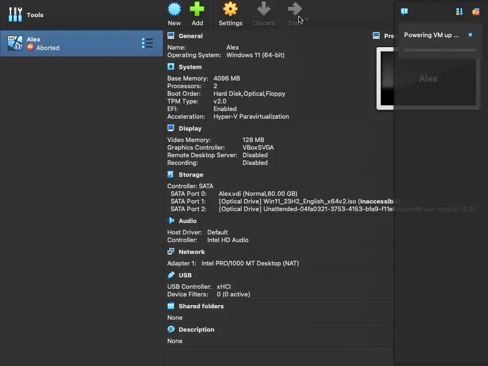Viewport: 488px width, 366px height.
Task: Open the Alex VM list menu icon
Action: point(147,43)
